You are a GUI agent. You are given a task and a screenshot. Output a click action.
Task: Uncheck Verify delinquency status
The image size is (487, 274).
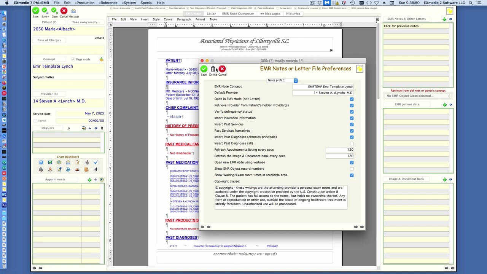click(x=352, y=112)
